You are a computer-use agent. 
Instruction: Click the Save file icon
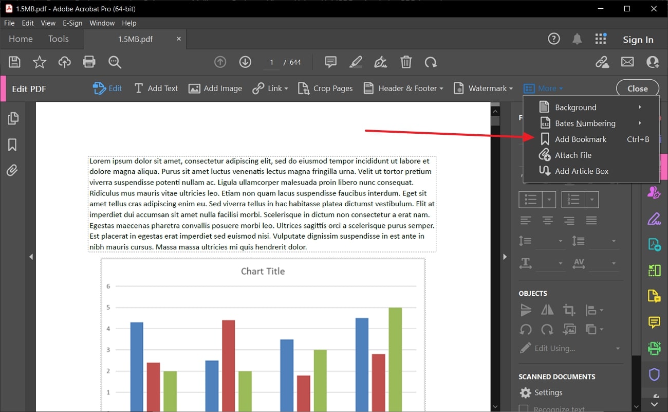coord(14,62)
